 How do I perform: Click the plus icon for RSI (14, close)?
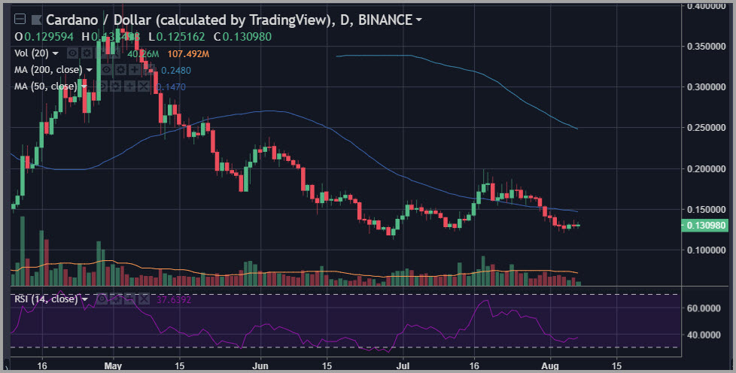point(129,299)
